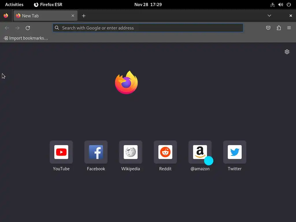Open the Extensions puzzle icon
Viewport: 296px width, 222px height.
(279, 28)
